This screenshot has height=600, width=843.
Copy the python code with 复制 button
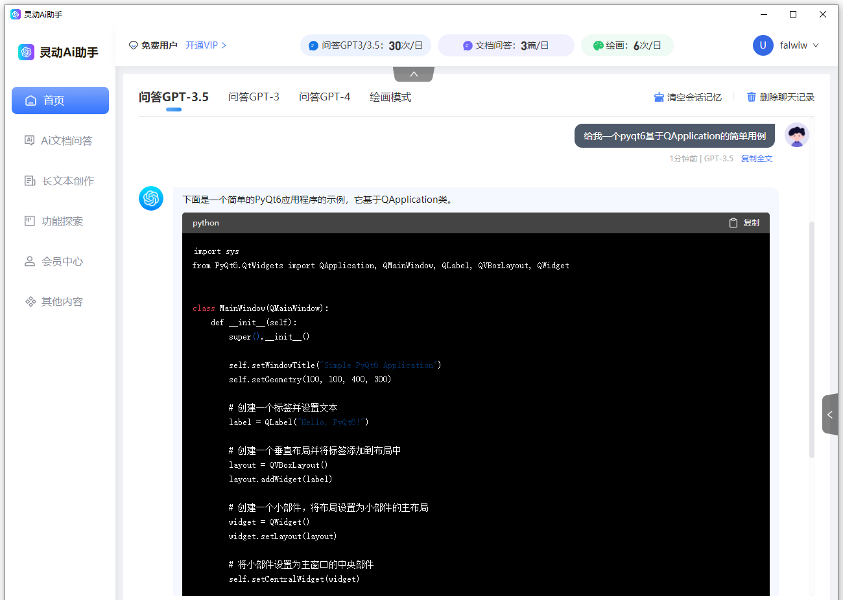coord(744,223)
